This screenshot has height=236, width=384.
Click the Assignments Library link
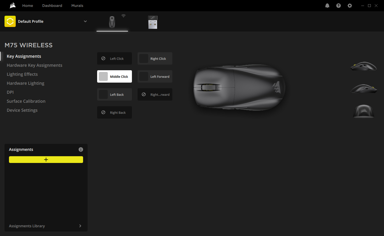click(x=27, y=226)
